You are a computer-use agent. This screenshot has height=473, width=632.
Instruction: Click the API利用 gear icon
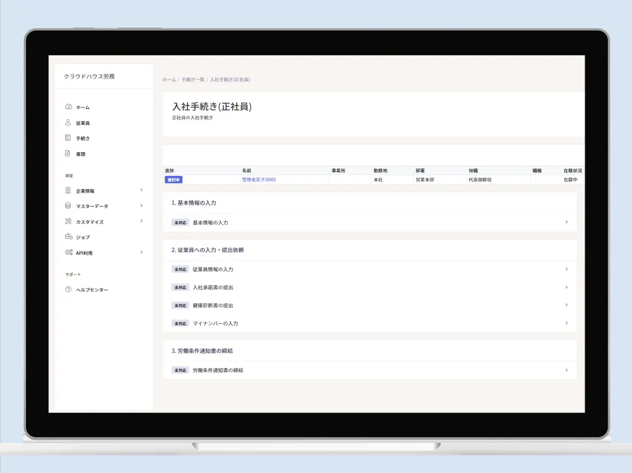pyautogui.click(x=69, y=252)
